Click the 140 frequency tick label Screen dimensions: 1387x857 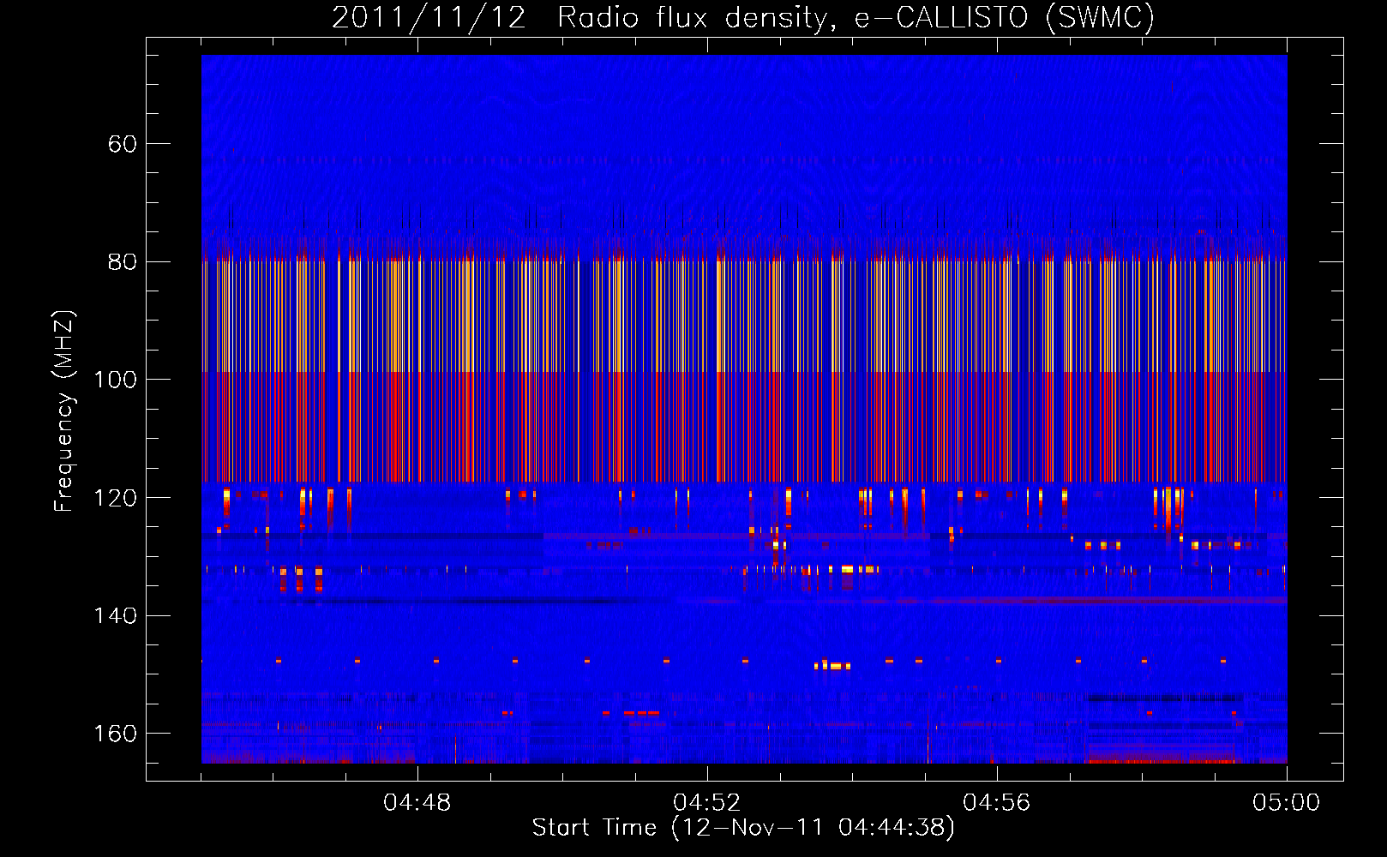click(x=116, y=615)
